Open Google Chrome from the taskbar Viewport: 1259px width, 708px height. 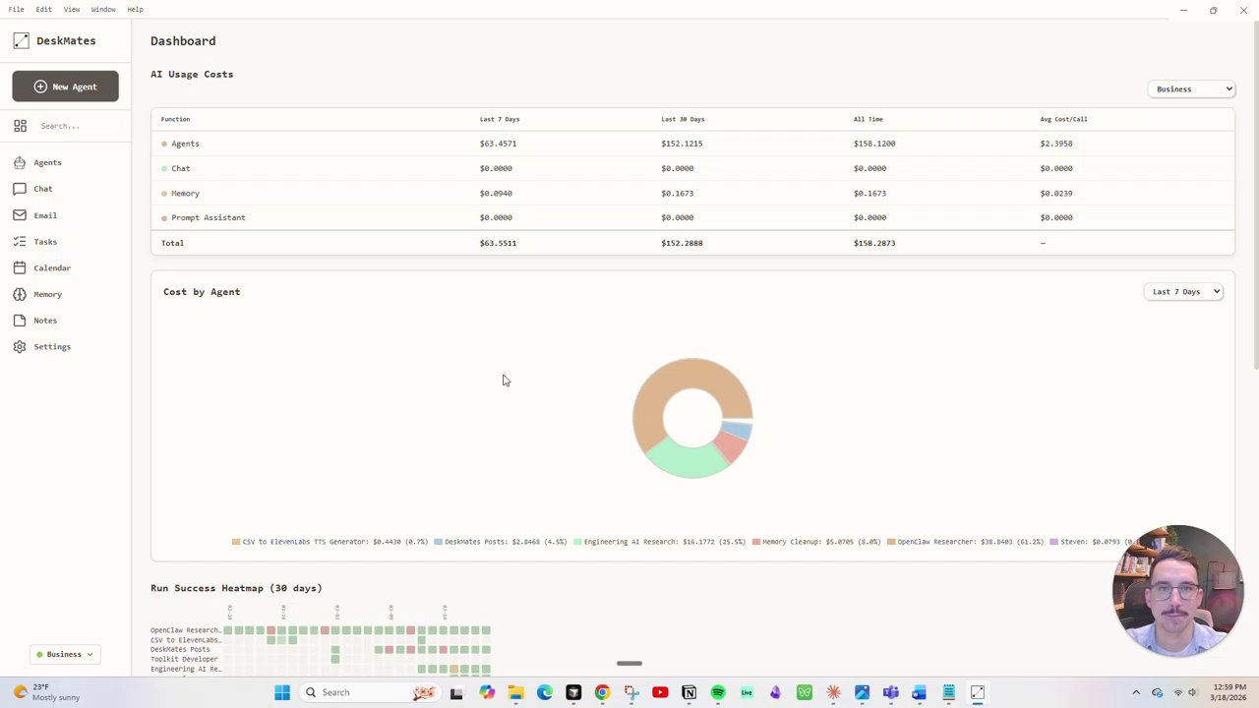pyautogui.click(x=602, y=692)
